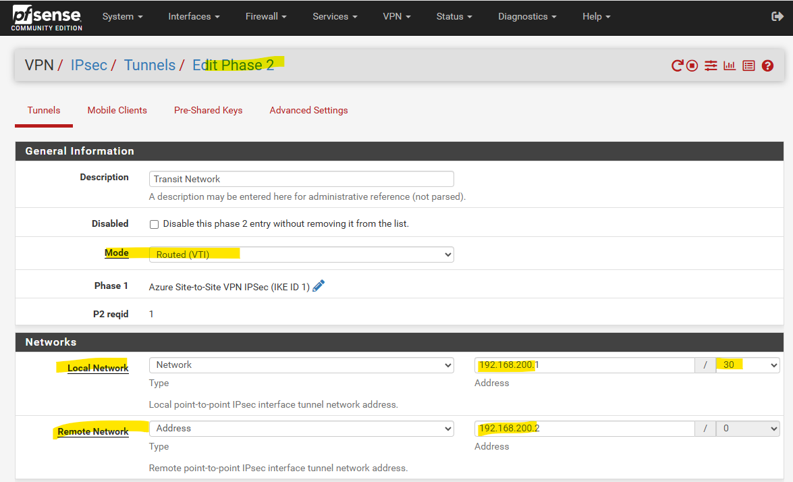
Task: Open Remote Network type dropdown
Action: pos(302,429)
